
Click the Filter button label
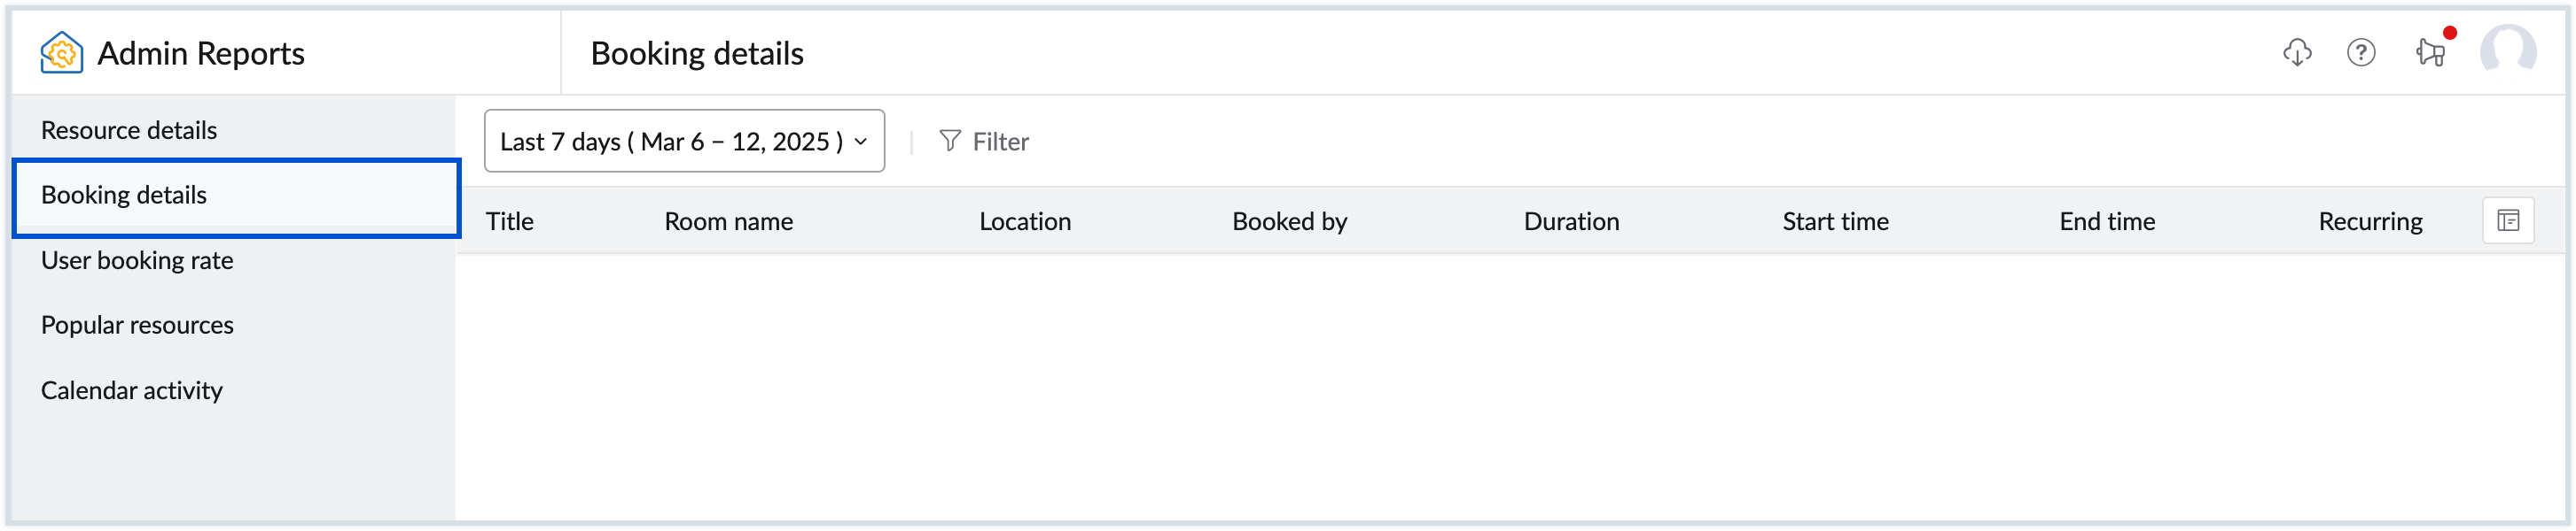coord(1000,142)
